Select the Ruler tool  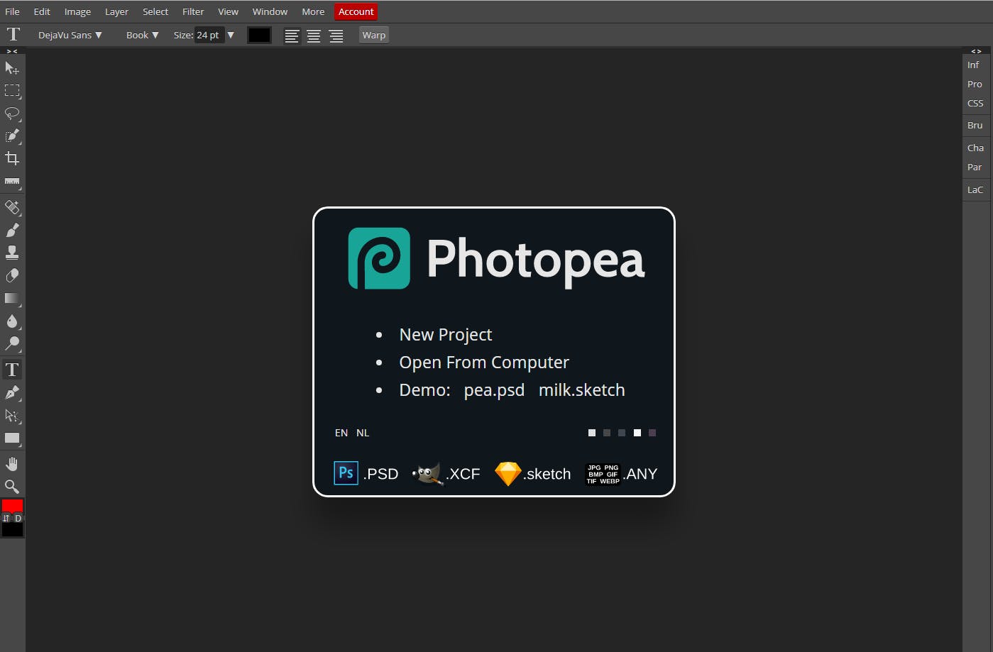[x=12, y=182]
